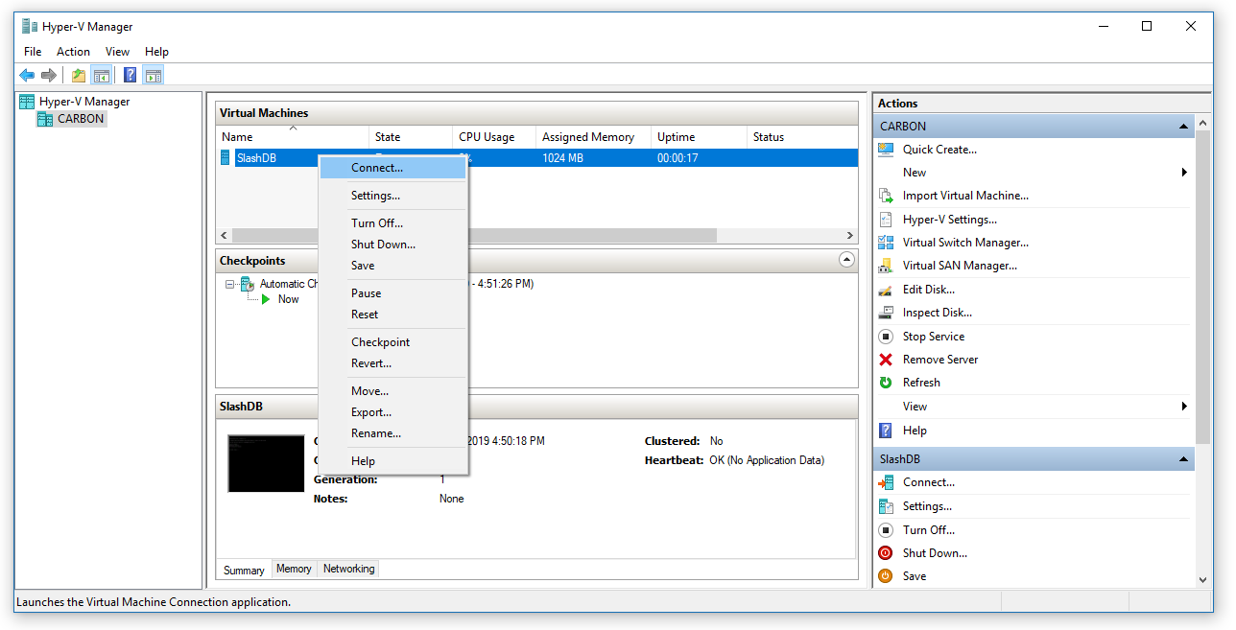Click the red Remove Server icon
Viewport: 1236px width, 630px height.
click(x=886, y=360)
